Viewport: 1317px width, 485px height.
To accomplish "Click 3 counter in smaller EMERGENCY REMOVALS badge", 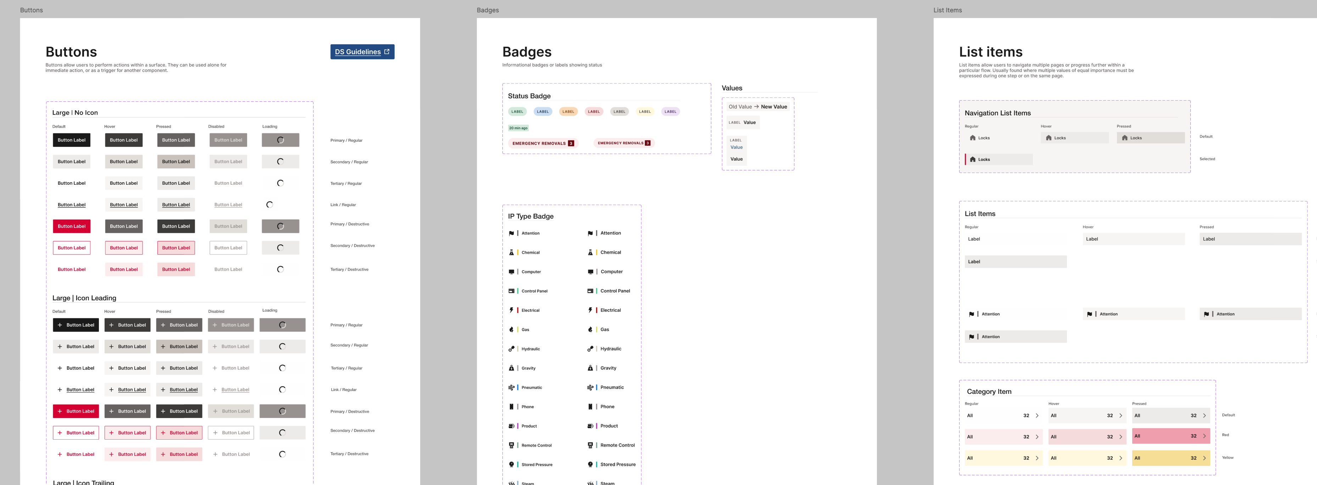I will point(647,143).
